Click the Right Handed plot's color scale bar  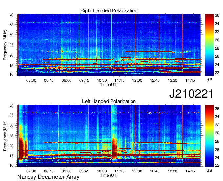(209, 45)
